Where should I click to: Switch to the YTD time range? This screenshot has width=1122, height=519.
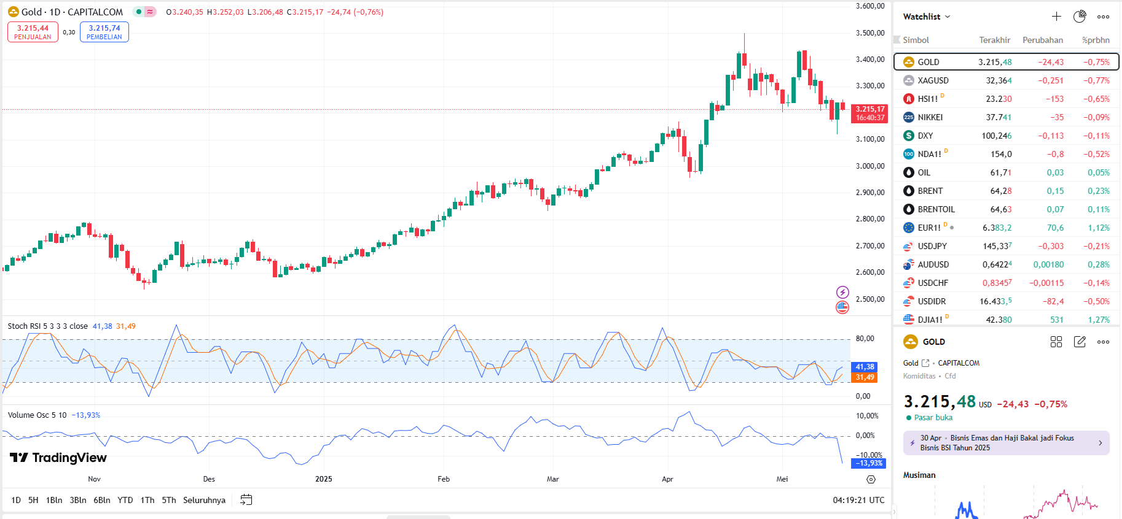pos(125,500)
